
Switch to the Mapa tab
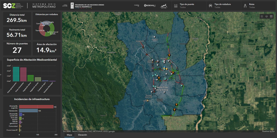click(x=69, y=135)
